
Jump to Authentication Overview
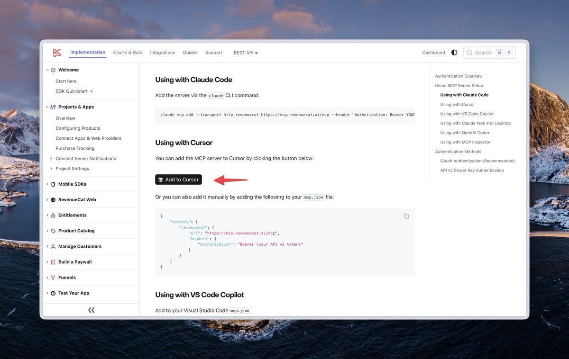coord(459,76)
